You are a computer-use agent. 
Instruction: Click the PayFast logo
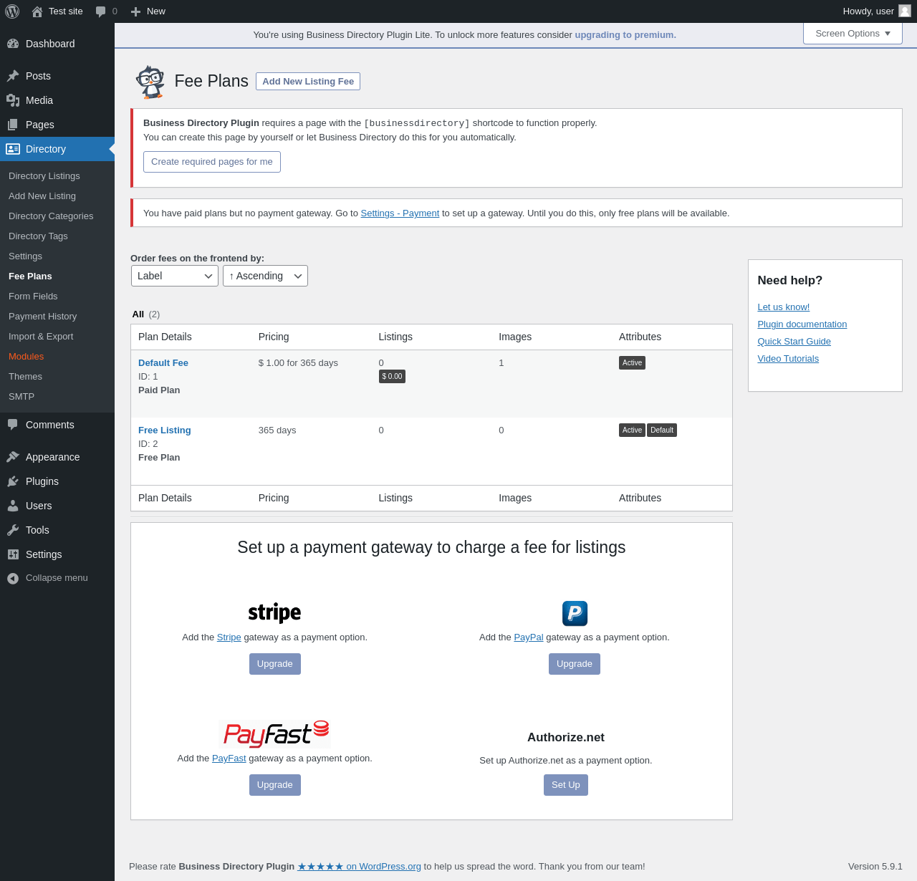(x=275, y=734)
